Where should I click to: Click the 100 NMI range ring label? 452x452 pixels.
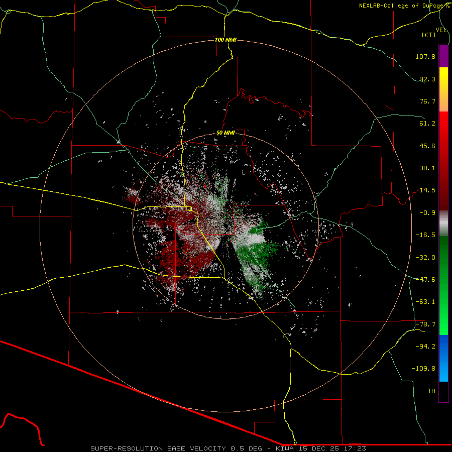225,40
